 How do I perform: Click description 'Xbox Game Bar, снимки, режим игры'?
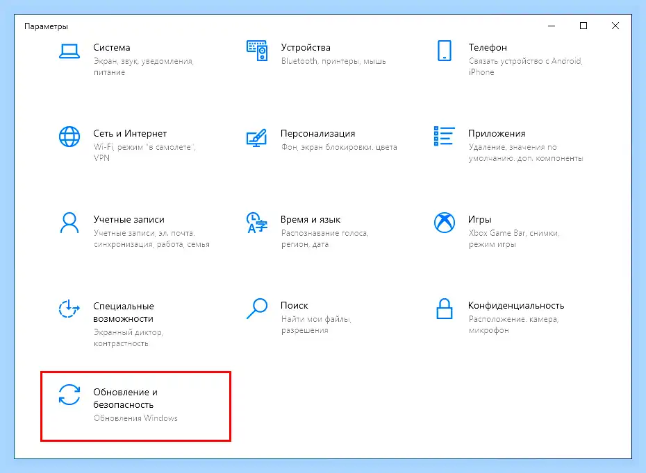[x=514, y=239]
